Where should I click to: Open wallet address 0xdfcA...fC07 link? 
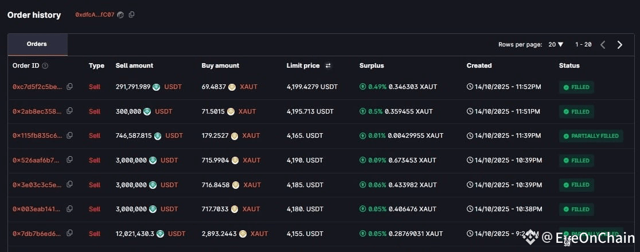coord(95,15)
